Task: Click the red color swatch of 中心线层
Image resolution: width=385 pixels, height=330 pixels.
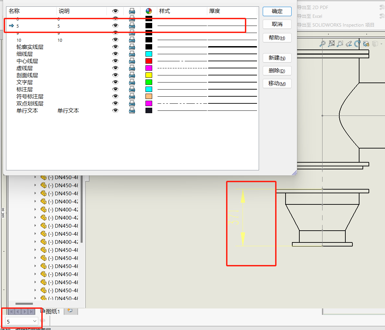Action: pyautogui.click(x=148, y=61)
